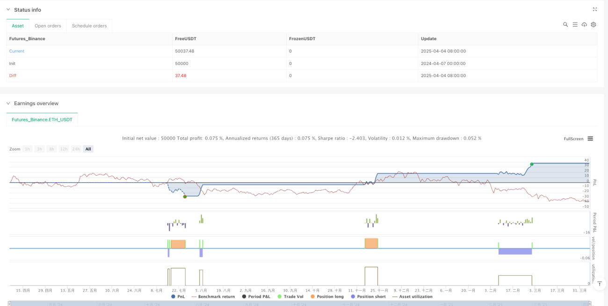Click the round button at bottom right
The image size is (608, 306).
pyautogui.click(x=600, y=283)
